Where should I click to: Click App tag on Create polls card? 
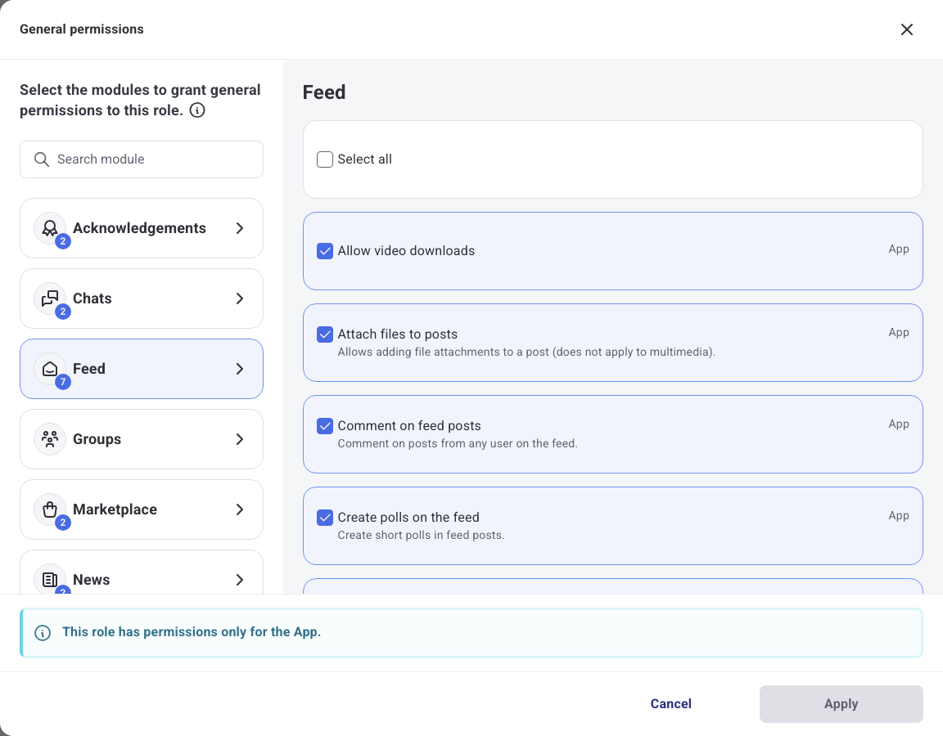[899, 515]
